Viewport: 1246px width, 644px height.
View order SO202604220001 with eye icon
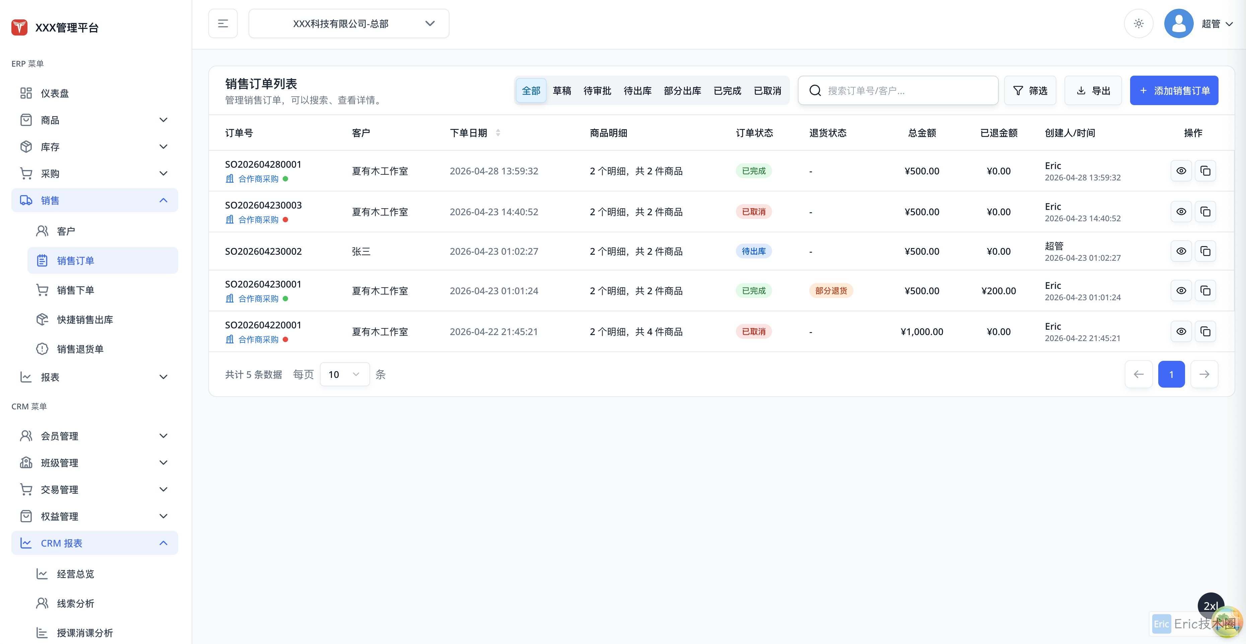coord(1181,331)
